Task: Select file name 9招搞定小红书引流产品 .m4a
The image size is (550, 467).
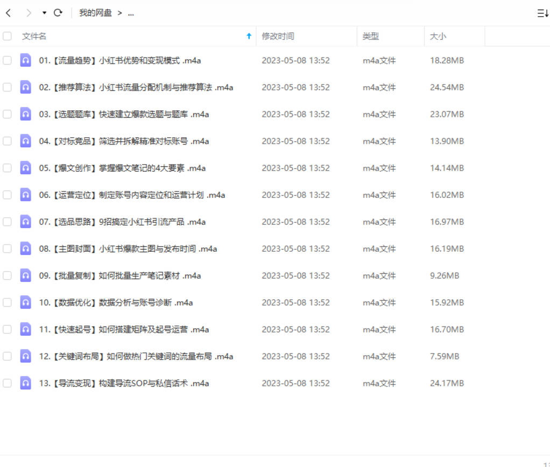Action: 152,222
